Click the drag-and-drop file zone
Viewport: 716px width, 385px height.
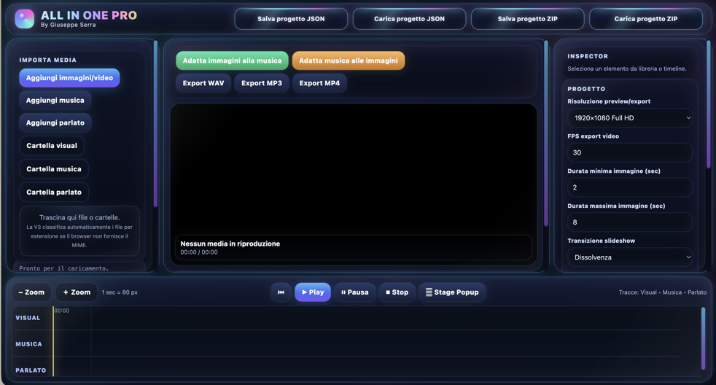79,230
